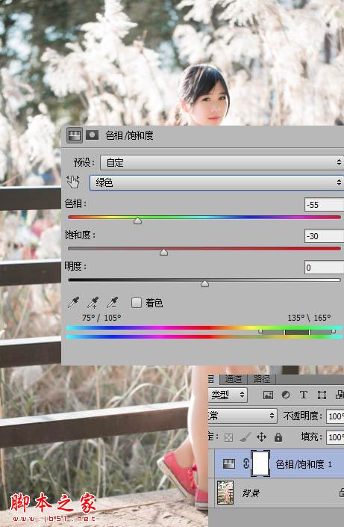The height and width of the screenshot is (527, 344).
Task: Filter layers by pixel image icon
Action: (x=268, y=395)
